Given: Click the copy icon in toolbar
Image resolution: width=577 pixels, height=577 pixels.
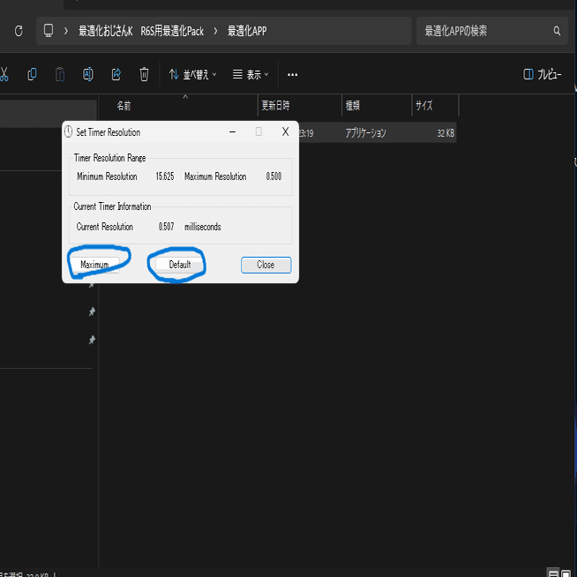Looking at the screenshot, I should pyautogui.click(x=32, y=74).
